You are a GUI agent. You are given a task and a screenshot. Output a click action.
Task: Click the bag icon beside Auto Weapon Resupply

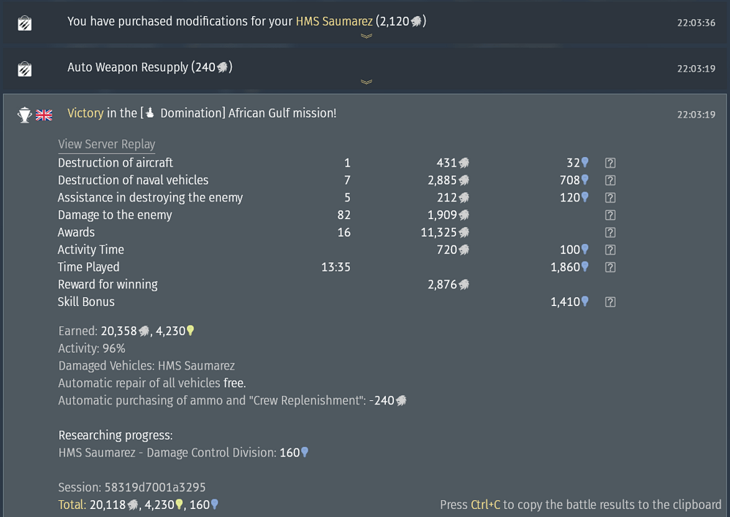(x=24, y=69)
